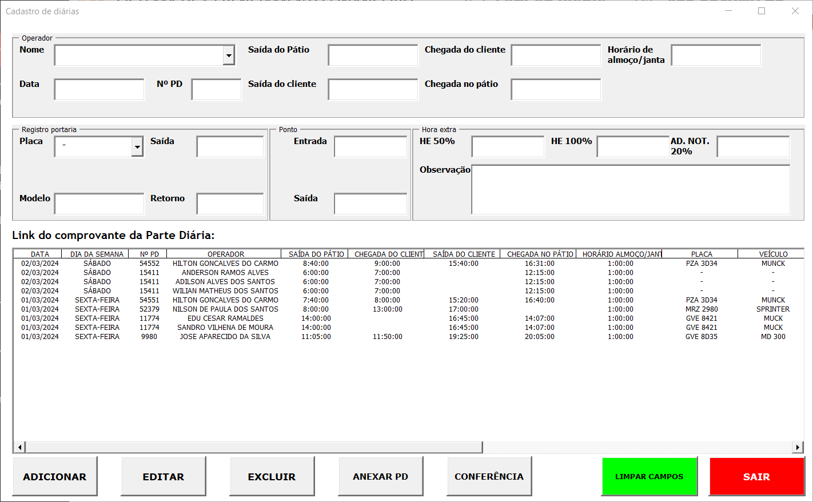Click the OPERADOR column header
This screenshot has width=813, height=502.
225,254
